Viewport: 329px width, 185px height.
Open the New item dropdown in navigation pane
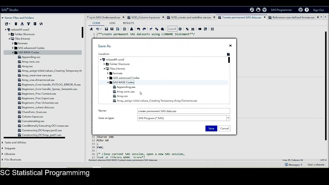click(x=7, y=24)
